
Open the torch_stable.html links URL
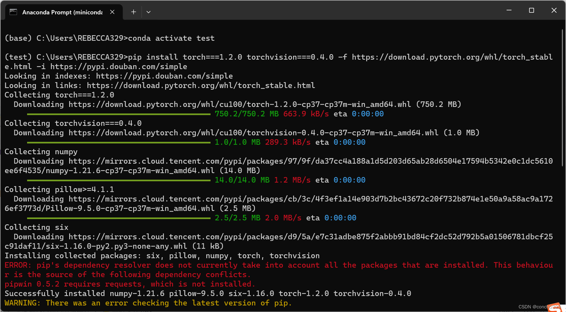click(x=200, y=85)
